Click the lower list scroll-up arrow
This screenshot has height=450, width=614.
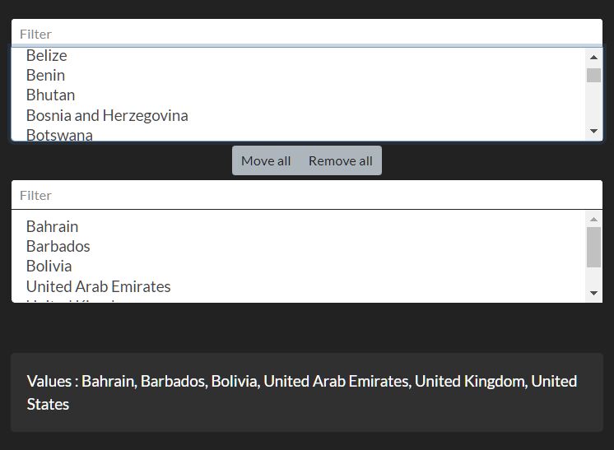(x=593, y=219)
